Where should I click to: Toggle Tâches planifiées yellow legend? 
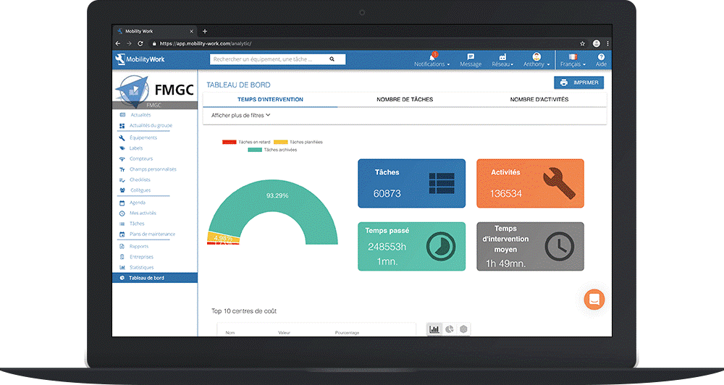298,142
